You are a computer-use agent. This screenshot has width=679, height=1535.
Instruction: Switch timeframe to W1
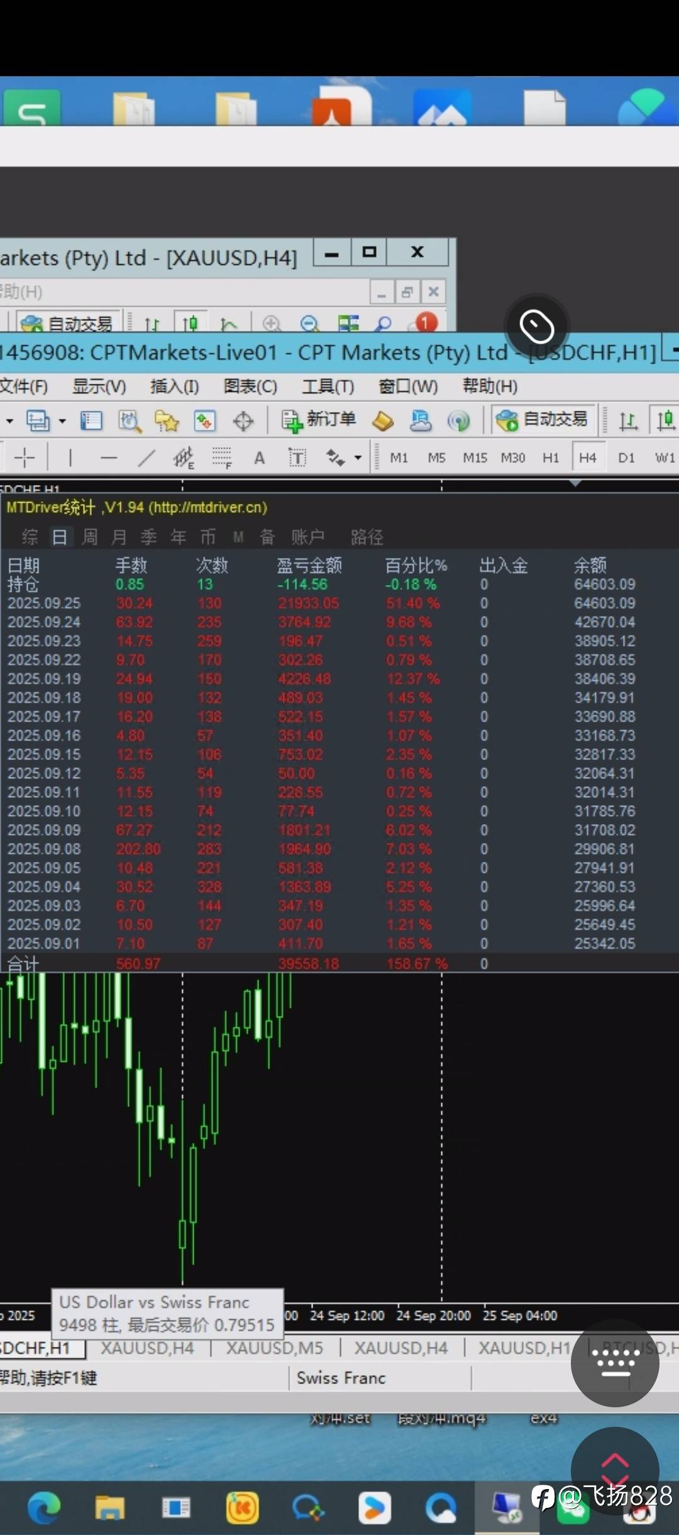(665, 458)
